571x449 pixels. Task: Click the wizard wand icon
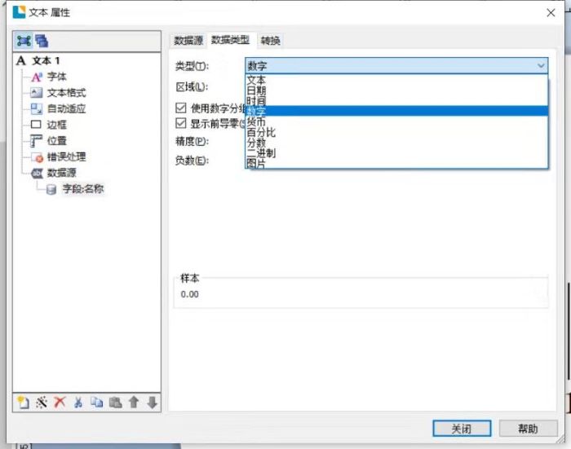coord(42,403)
